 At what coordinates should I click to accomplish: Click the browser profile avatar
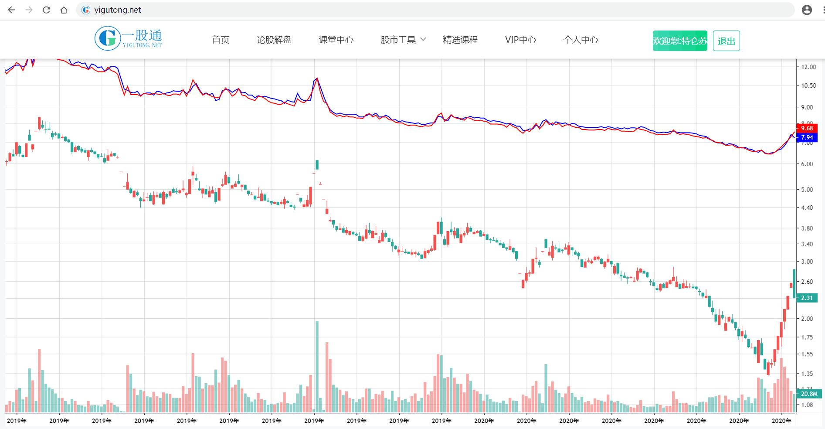pyautogui.click(x=807, y=10)
